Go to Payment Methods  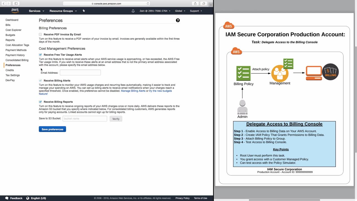pos(16,50)
